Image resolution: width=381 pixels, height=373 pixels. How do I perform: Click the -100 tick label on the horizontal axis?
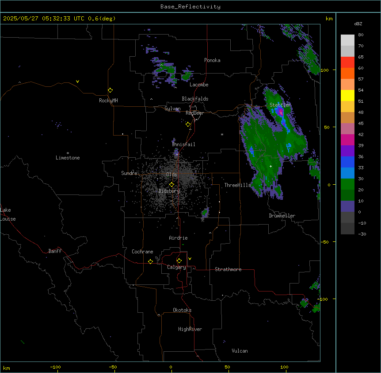[55, 367]
